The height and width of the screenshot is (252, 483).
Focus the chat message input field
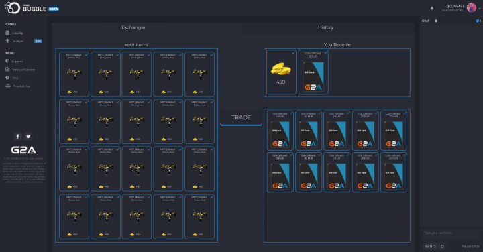pos(451,233)
